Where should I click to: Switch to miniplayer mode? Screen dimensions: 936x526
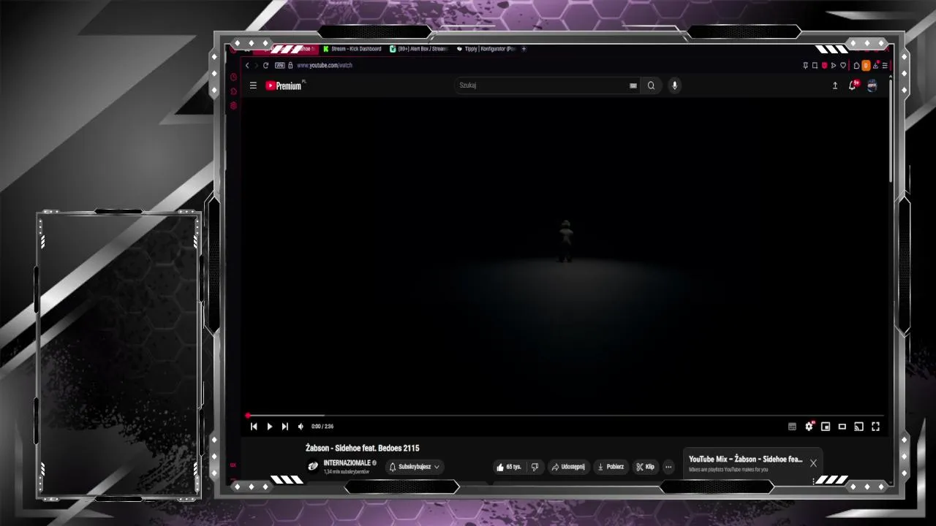[826, 427]
